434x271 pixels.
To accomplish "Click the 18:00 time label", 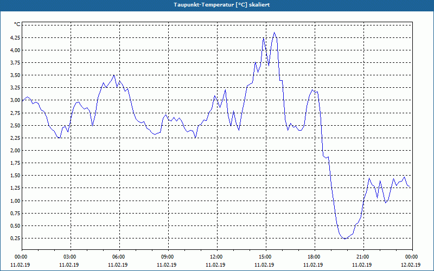I will click(x=315, y=257).
